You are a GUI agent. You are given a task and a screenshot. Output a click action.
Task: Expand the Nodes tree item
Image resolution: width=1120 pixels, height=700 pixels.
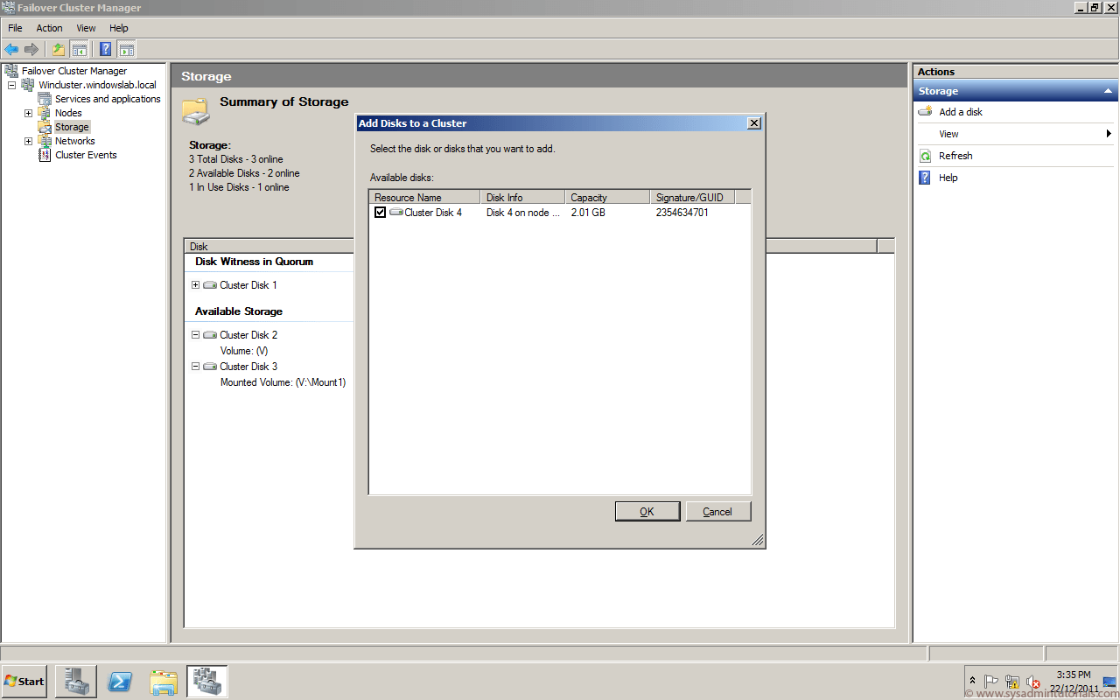coord(28,112)
